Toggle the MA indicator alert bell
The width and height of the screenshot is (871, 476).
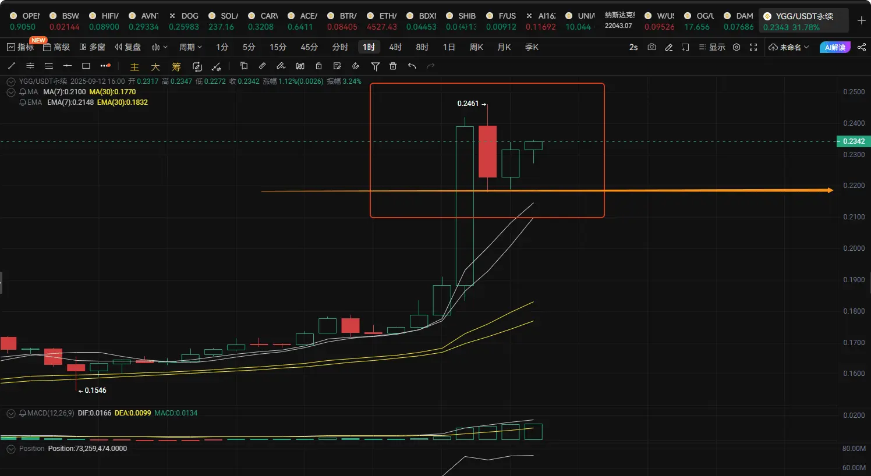tap(23, 92)
